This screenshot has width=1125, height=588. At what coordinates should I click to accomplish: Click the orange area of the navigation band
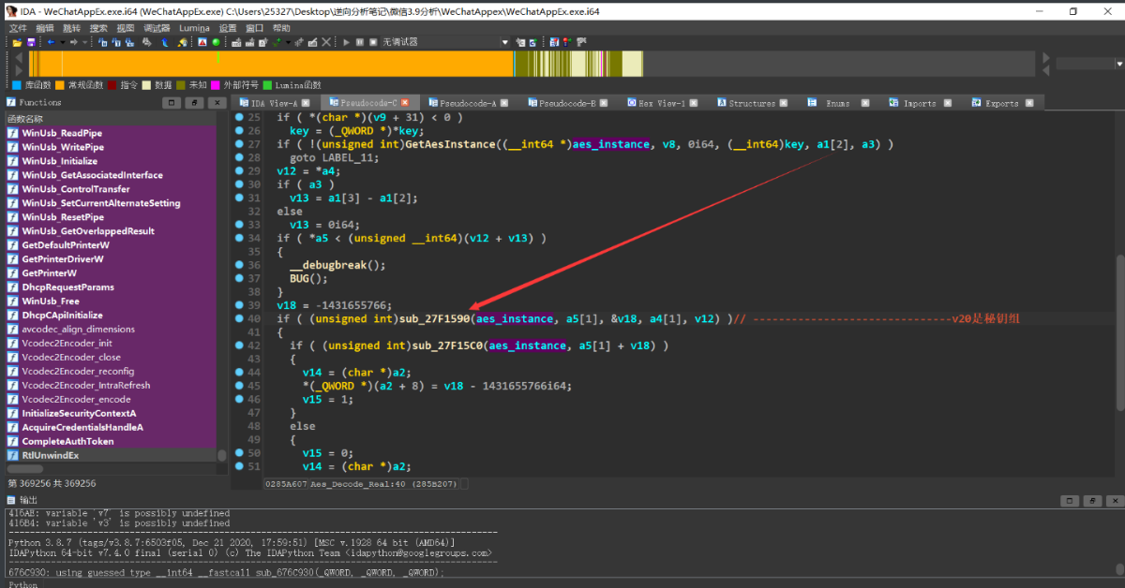270,64
